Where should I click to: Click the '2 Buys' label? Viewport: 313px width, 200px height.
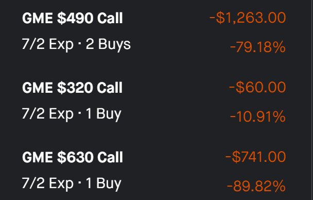108,44
